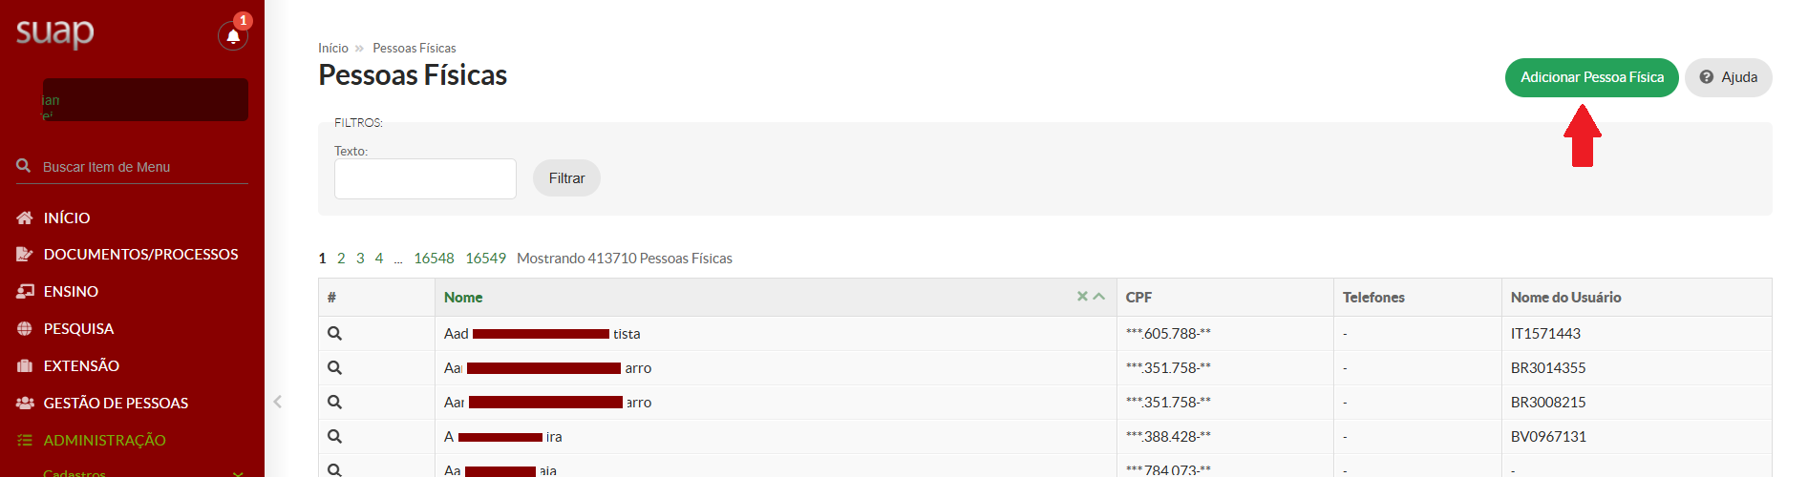Screen dimensions: 1808x477
Task: Remove the sorting on the Nome column
Action: pyautogui.click(x=1082, y=297)
